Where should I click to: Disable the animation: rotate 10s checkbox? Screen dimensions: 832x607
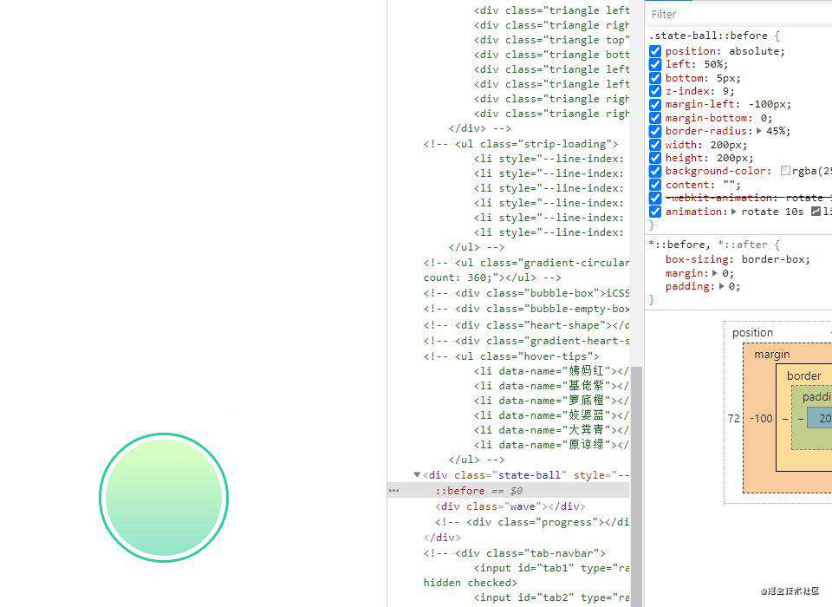pyautogui.click(x=655, y=212)
